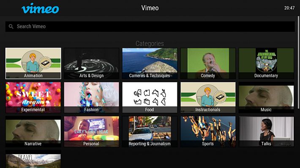The width and height of the screenshot is (300, 168).
Task: Open the Comedy category tile
Action: pyautogui.click(x=208, y=63)
